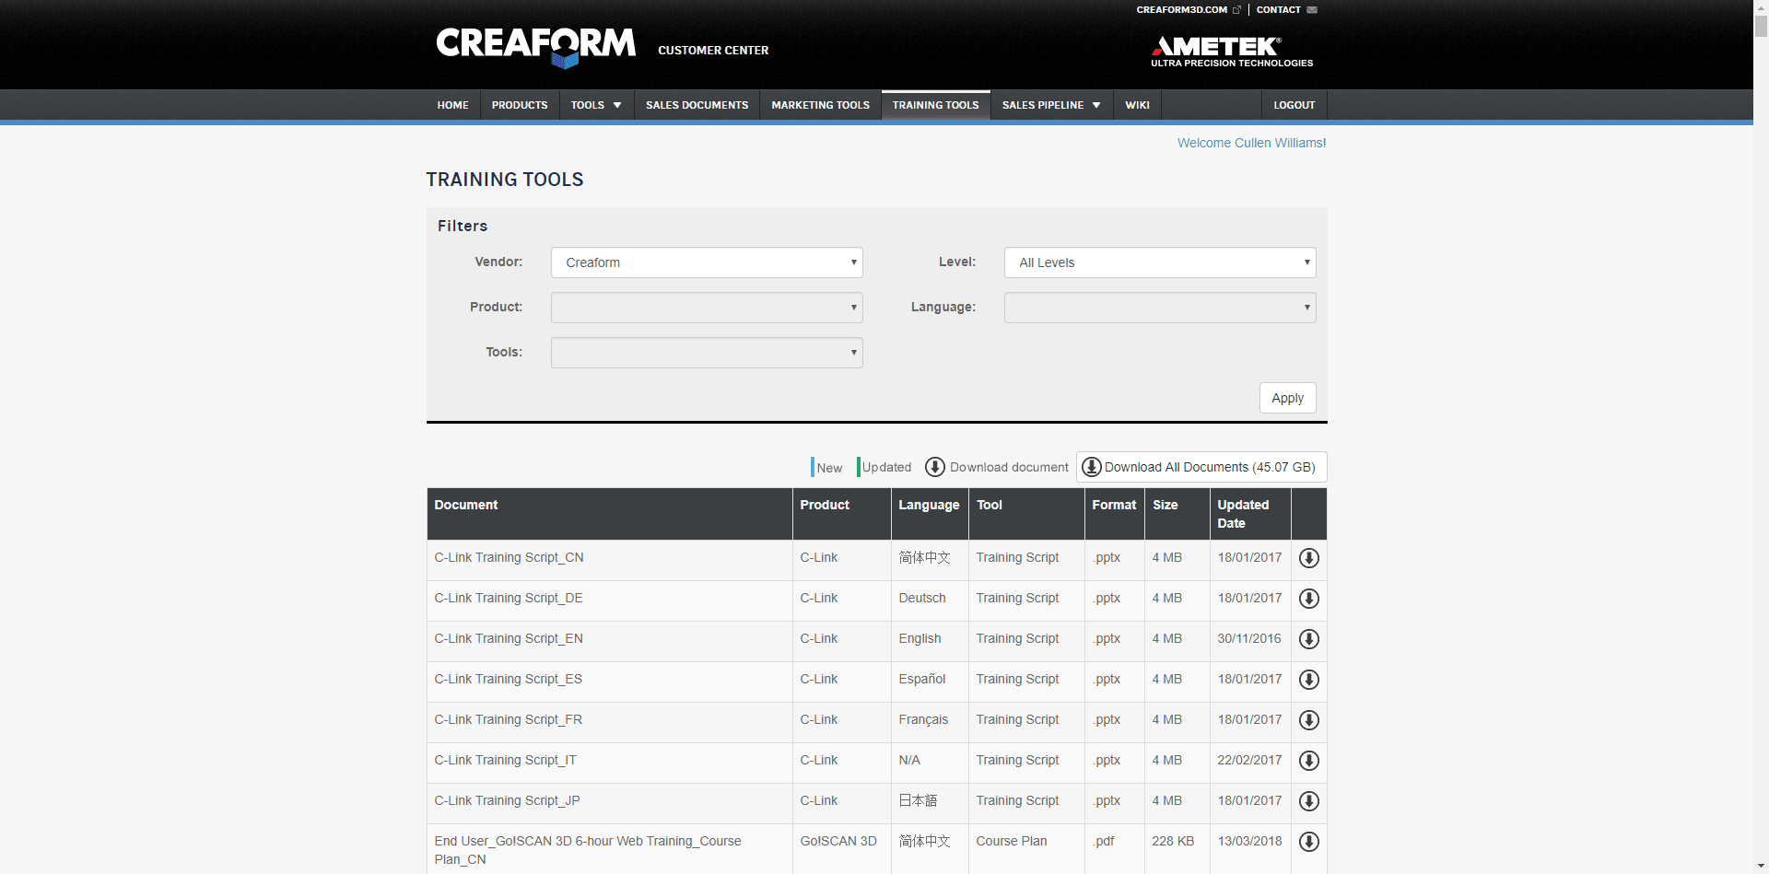
Task: Open the CONTACT link
Action: 1286,10
